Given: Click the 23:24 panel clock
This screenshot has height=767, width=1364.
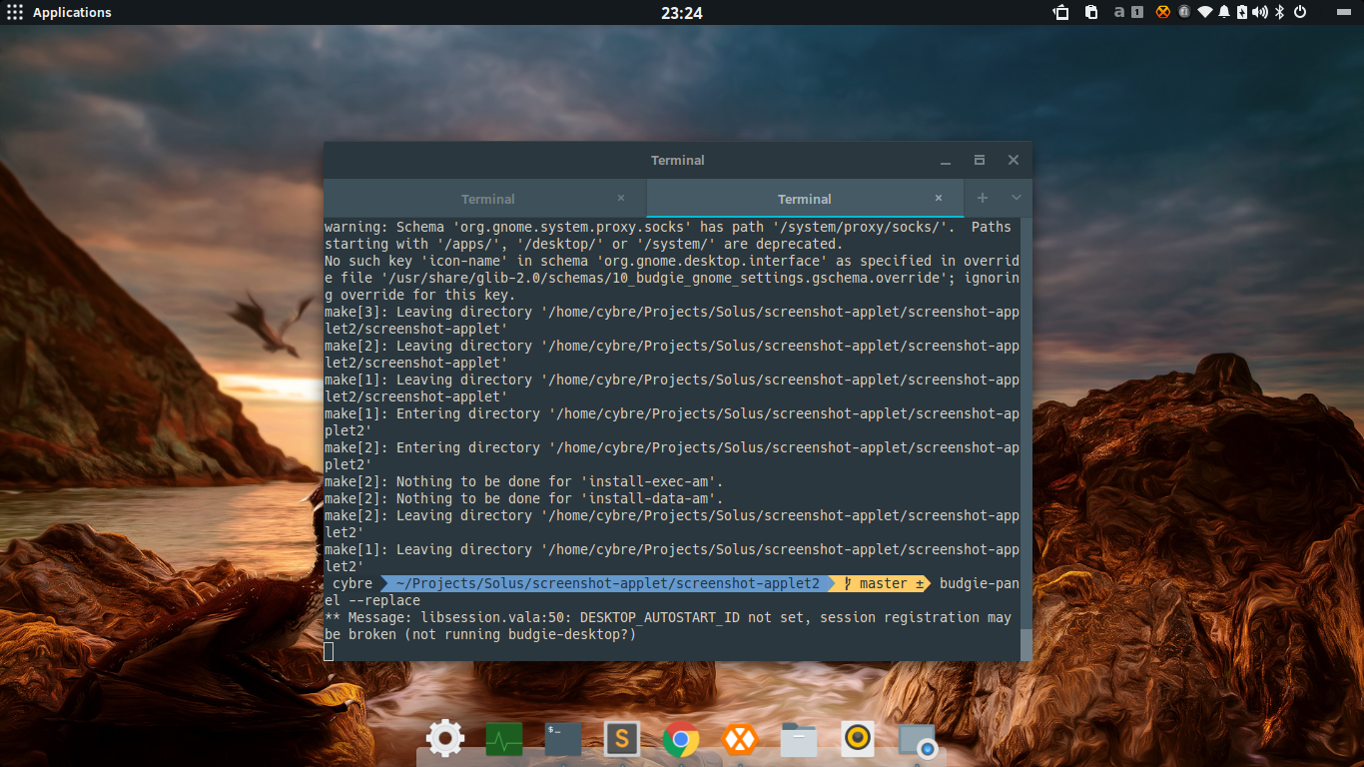Looking at the screenshot, I should tap(682, 12).
